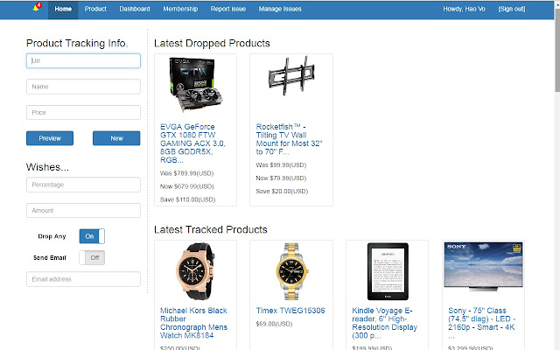The image size is (560, 350).
Task: Toggle the Drop Any switch
Action: pyautogui.click(x=92, y=236)
